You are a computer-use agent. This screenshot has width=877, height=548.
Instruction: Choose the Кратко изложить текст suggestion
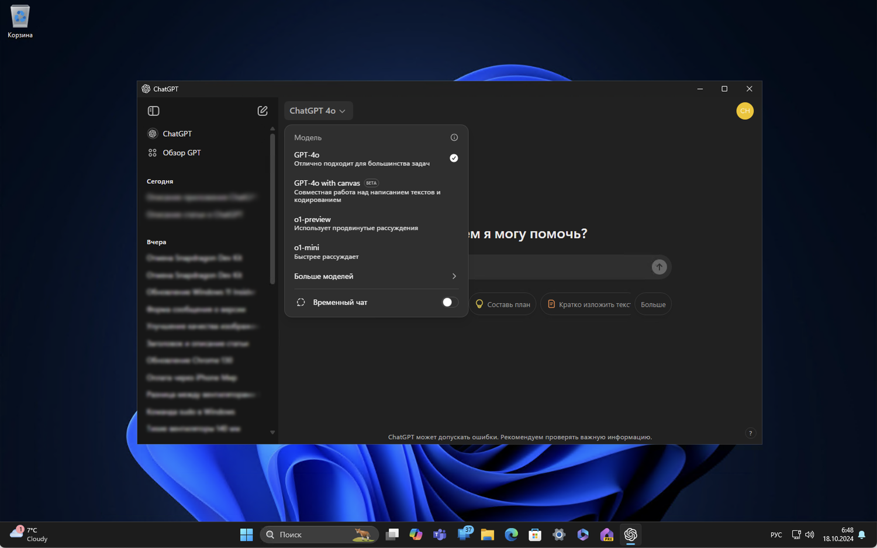point(587,304)
